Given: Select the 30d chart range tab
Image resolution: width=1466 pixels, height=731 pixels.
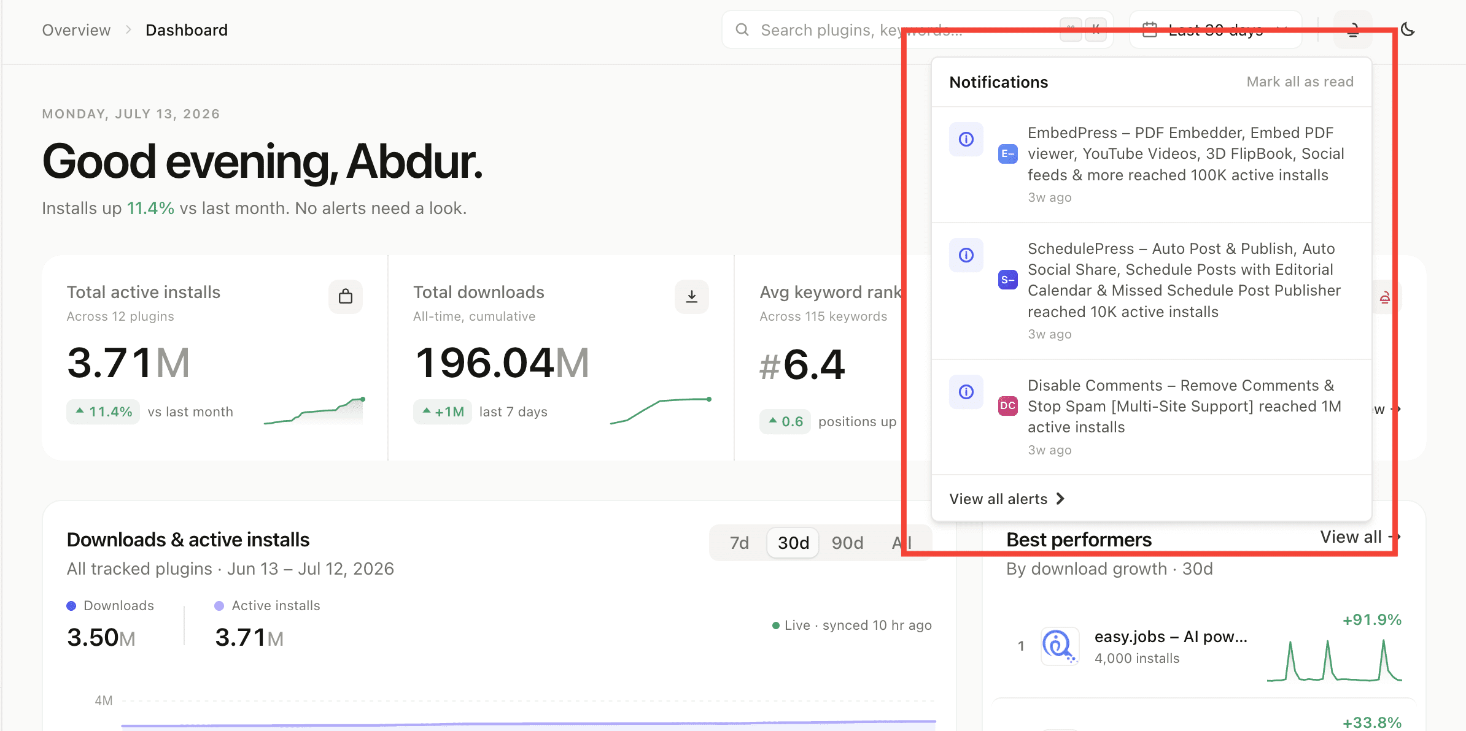Looking at the screenshot, I should [793, 543].
